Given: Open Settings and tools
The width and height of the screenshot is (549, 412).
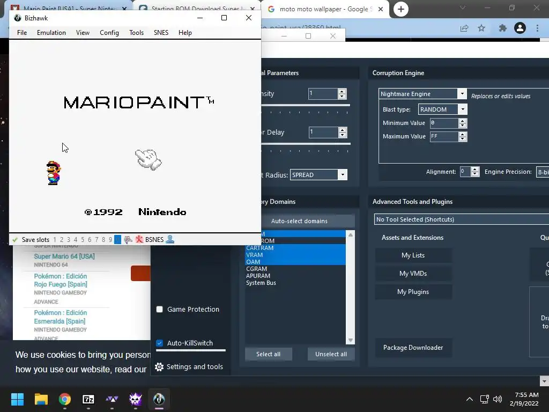Looking at the screenshot, I should coord(189,367).
